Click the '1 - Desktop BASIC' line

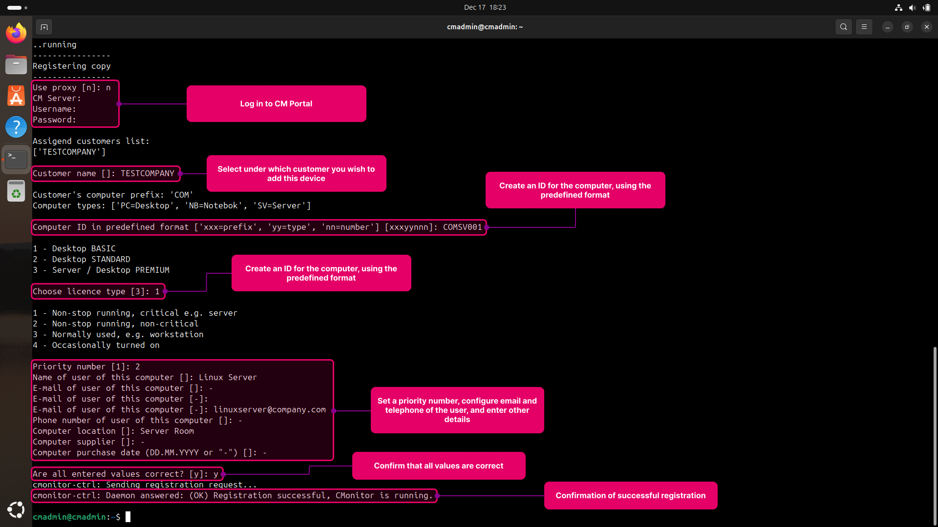tap(74, 248)
